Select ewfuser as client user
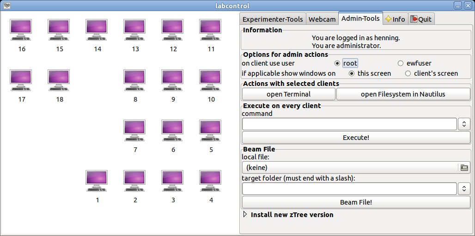475x236 pixels. click(x=401, y=63)
